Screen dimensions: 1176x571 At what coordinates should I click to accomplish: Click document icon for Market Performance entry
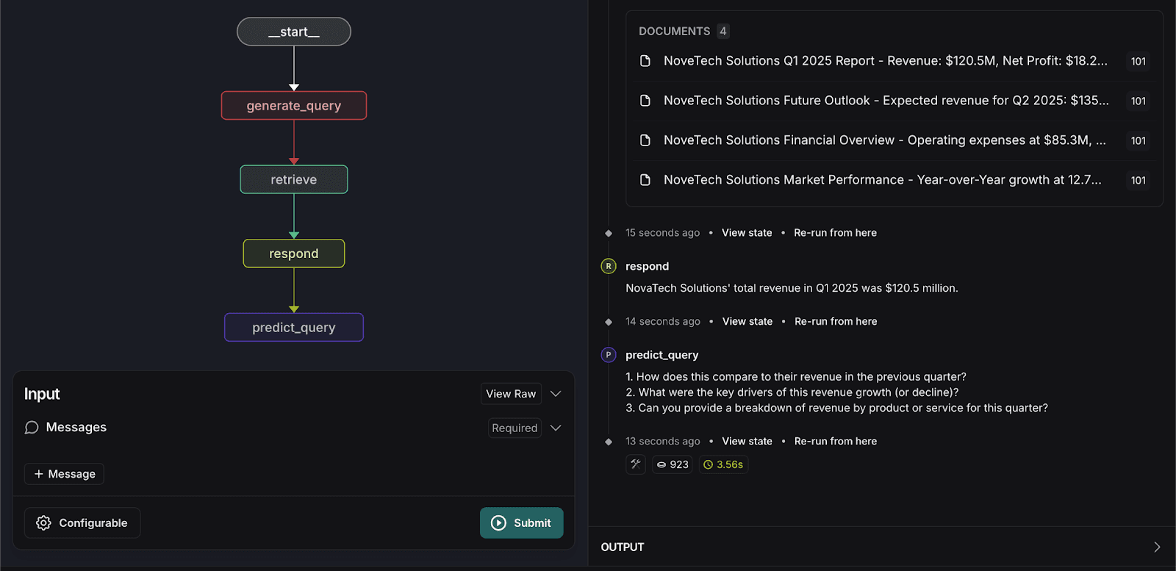tap(645, 180)
